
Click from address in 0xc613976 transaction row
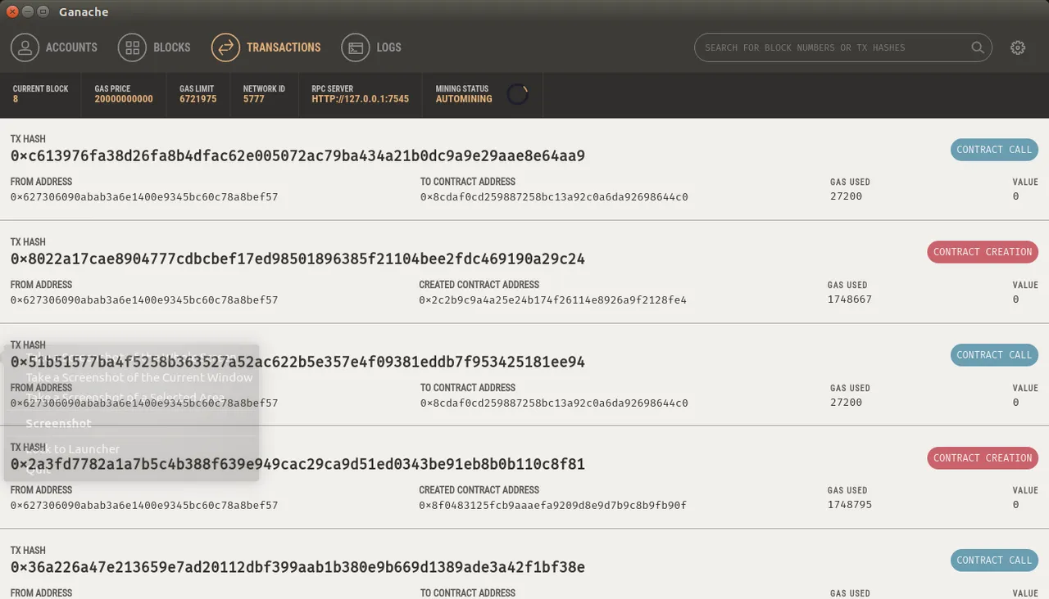(144, 197)
